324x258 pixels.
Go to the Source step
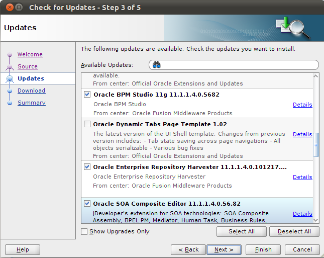28,66
